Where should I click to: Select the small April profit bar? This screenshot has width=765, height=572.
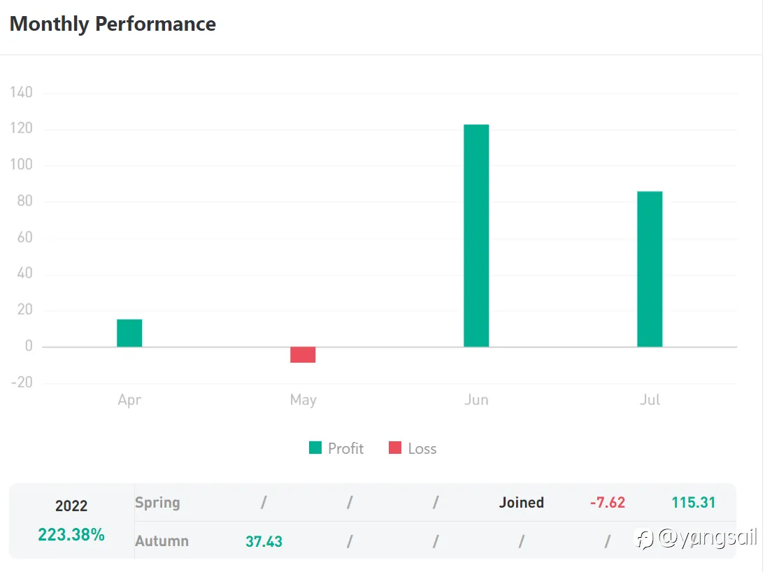[129, 333]
